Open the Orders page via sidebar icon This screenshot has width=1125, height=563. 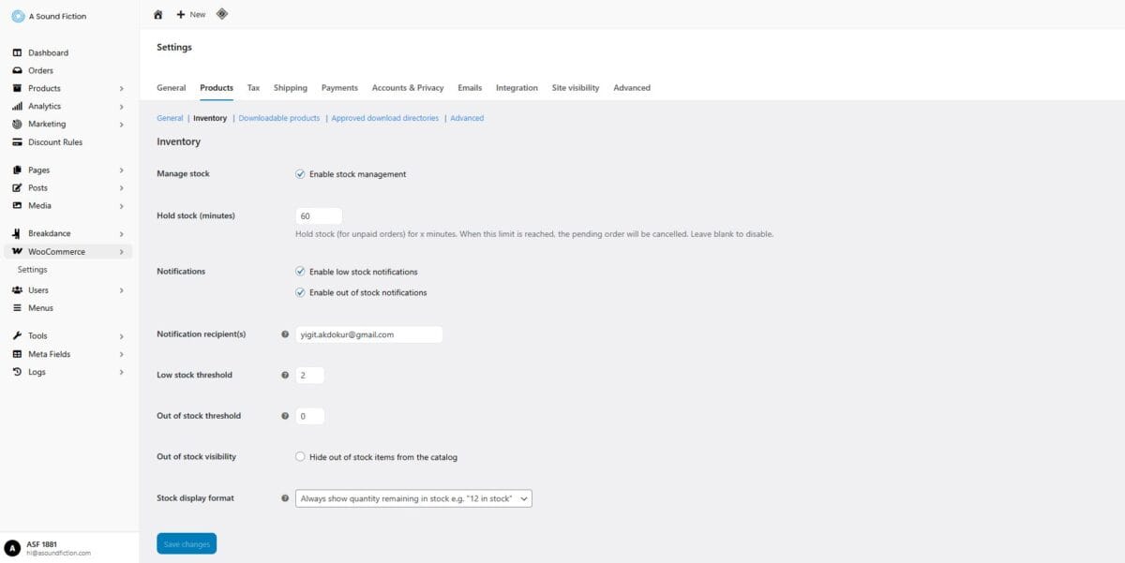pos(19,70)
